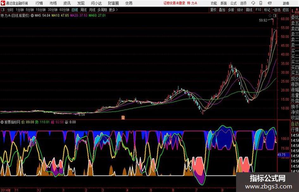Image resolution: width=299 pixels, height=192 pixels.
Task: Expand the main chart indicator dropdown circle
Action: click(32, 15)
